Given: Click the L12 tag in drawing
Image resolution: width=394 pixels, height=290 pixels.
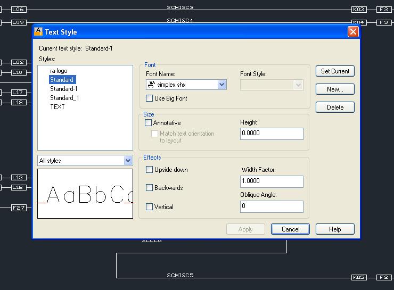Looking at the screenshot, I should 19,187.
